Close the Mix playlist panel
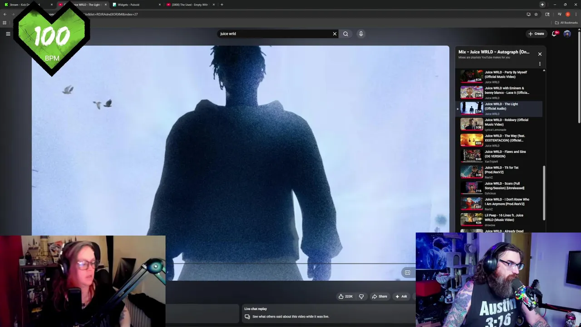This screenshot has width=581, height=327. point(540,54)
